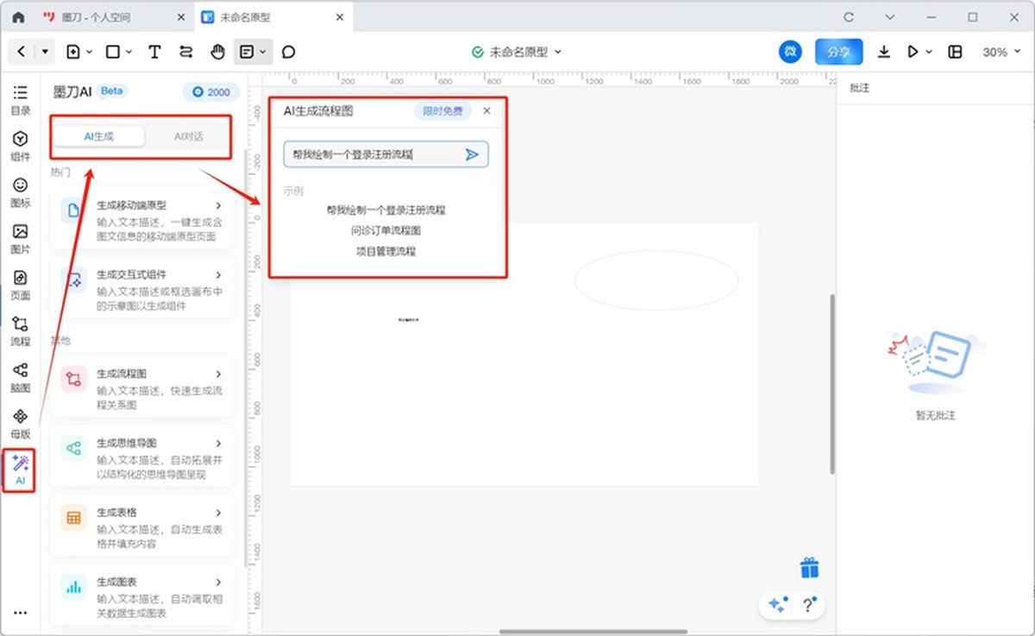Viewport: 1035px width, 636px height.
Task: Open 母版 in left sidebar
Action: 21,425
